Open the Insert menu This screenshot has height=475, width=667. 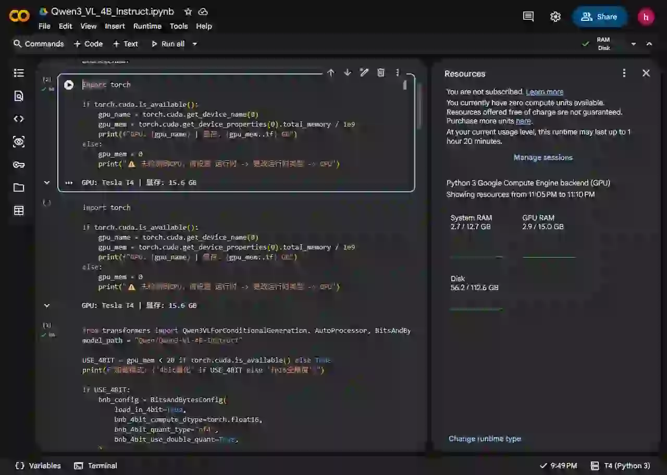pyautogui.click(x=115, y=26)
